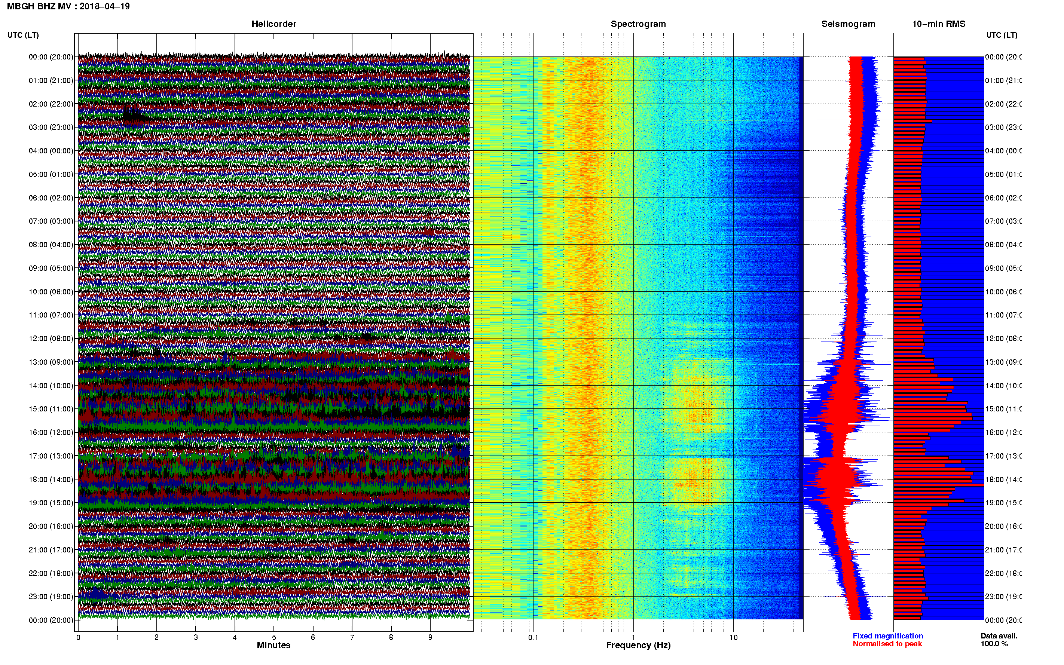Screen dimensions: 1064x665
Task: Click the RMS-side time label beginning "18:00 (14:"
Action: (1003, 479)
